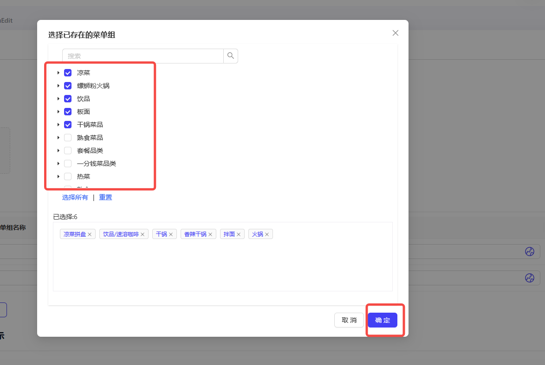Select the 螺蛳粉火锅 tree label
The image size is (545, 365).
pos(93,86)
